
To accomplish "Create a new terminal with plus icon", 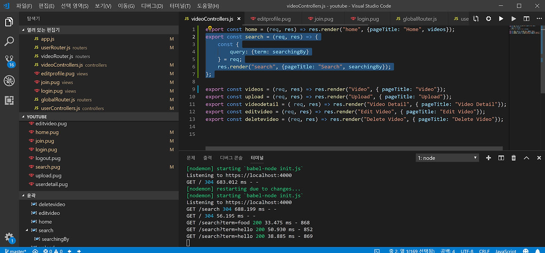I will (488, 158).
